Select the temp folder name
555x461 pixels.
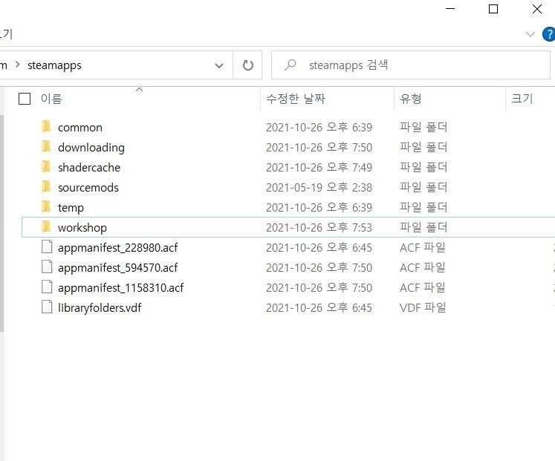[x=71, y=208]
